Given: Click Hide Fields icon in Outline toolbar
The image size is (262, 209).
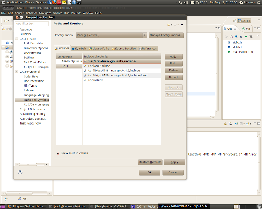Looking at the screenshot, I should [236, 36].
